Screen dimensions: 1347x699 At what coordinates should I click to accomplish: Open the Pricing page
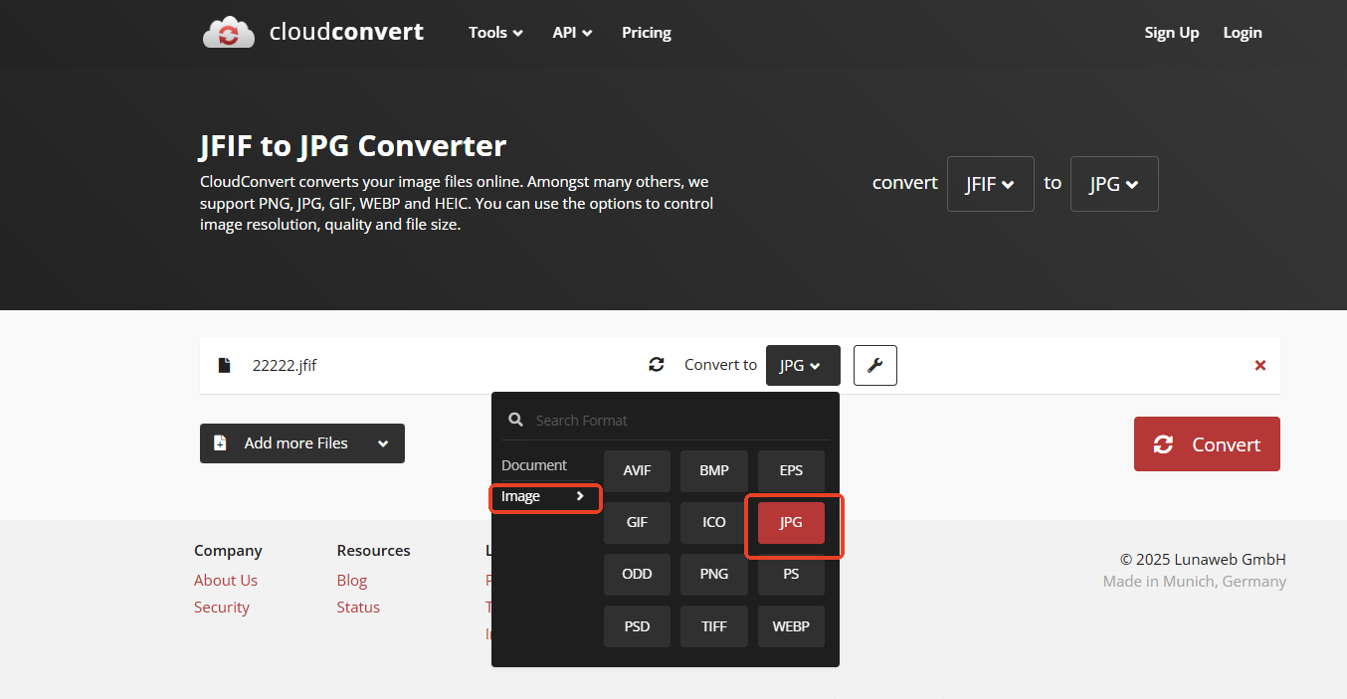647,33
